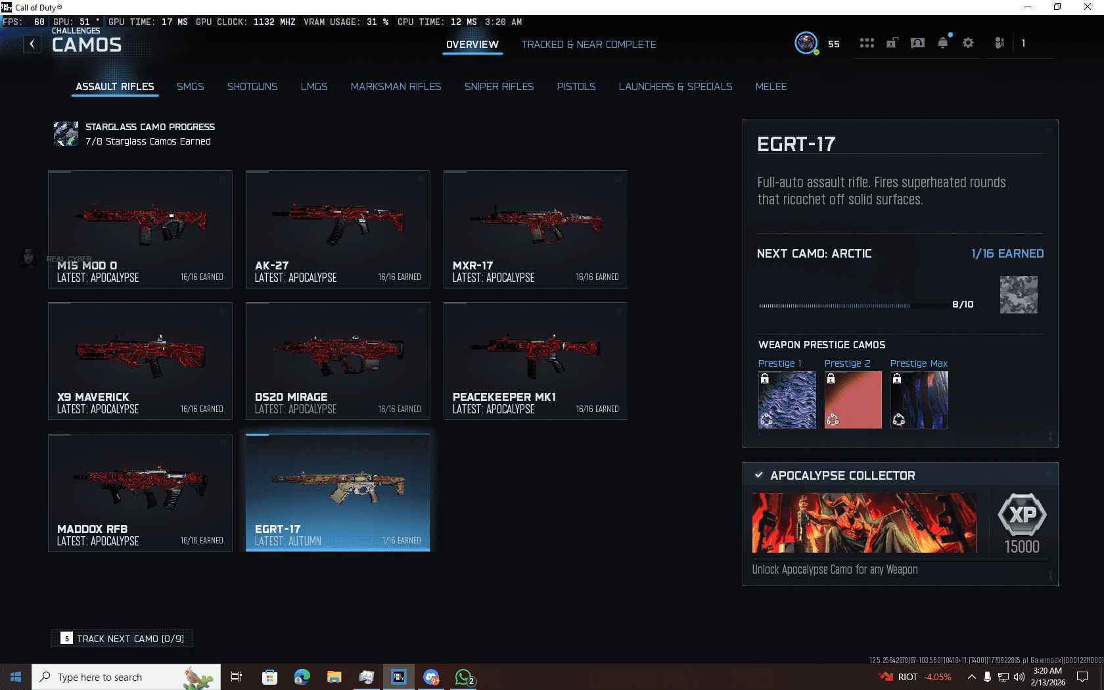
Task: Open the notifications bell icon
Action: pyautogui.click(x=943, y=43)
